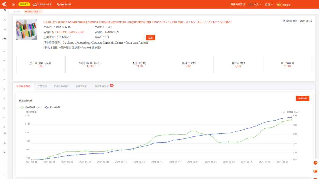Click the last blue data point on the chart
The image size is (319, 179).
(x=292, y=117)
